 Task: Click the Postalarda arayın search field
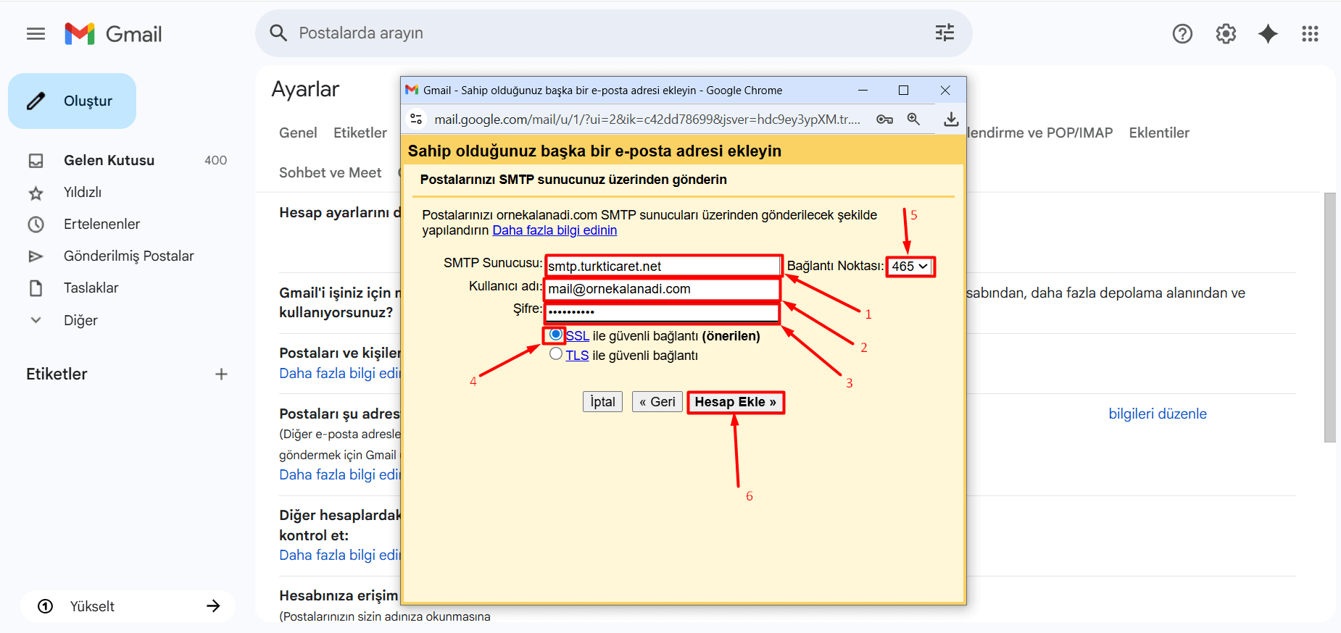pos(613,33)
